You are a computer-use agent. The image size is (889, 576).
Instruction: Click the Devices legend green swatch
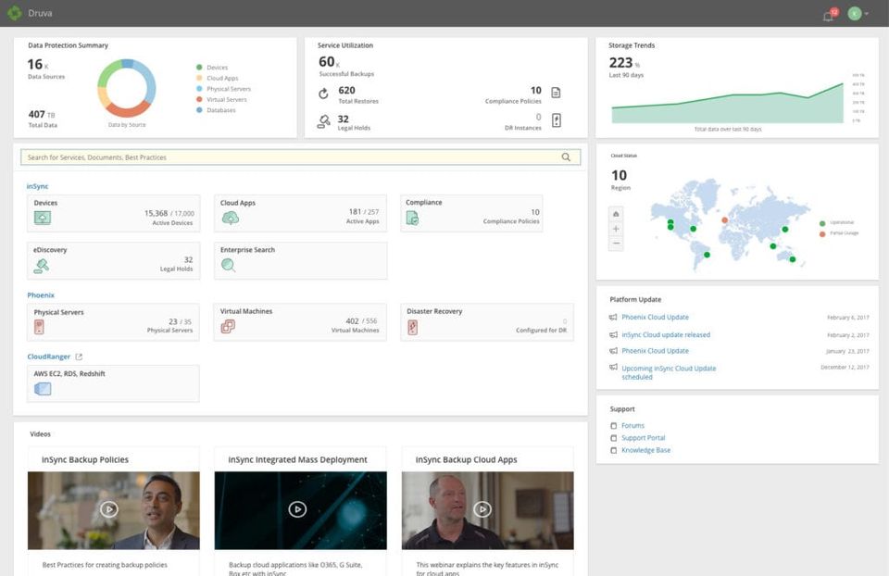click(x=199, y=68)
